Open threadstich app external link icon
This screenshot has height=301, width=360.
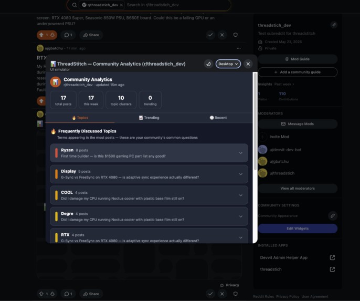pos(332,269)
